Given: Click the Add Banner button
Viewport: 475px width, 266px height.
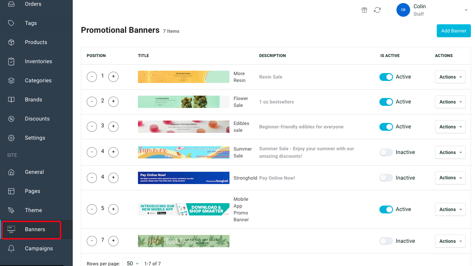Looking at the screenshot, I should [453, 31].
